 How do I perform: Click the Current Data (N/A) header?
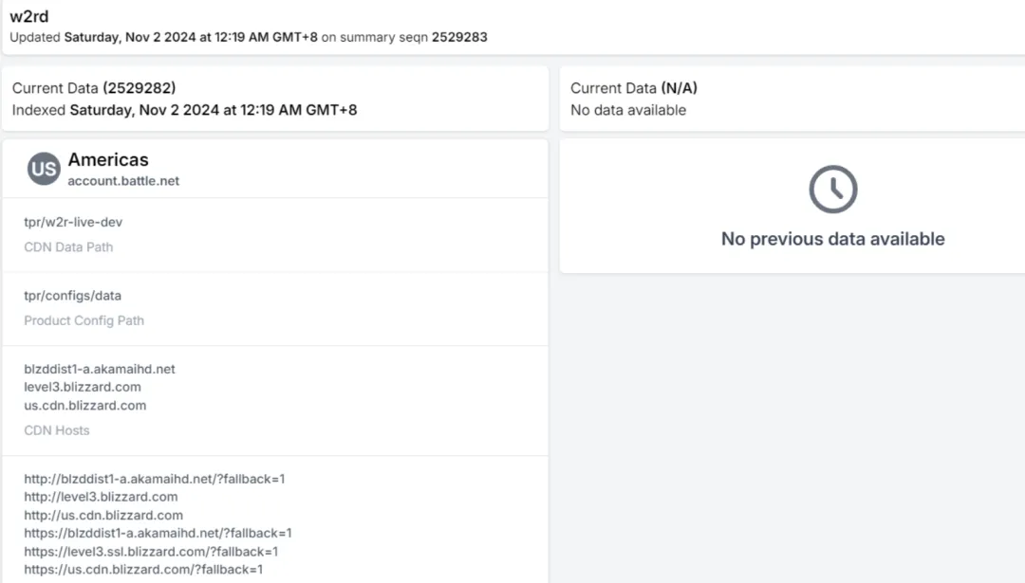(x=633, y=88)
